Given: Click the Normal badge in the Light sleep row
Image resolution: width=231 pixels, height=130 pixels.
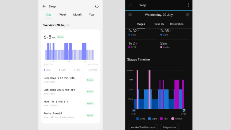Looking at the screenshot, I should pyautogui.click(x=90, y=92).
